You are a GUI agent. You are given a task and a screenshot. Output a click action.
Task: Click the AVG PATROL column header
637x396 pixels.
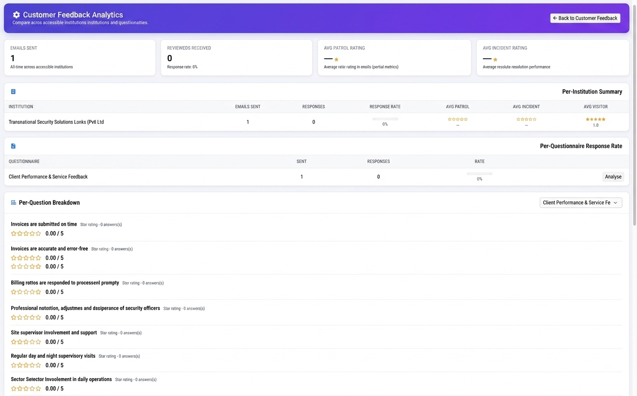click(458, 107)
